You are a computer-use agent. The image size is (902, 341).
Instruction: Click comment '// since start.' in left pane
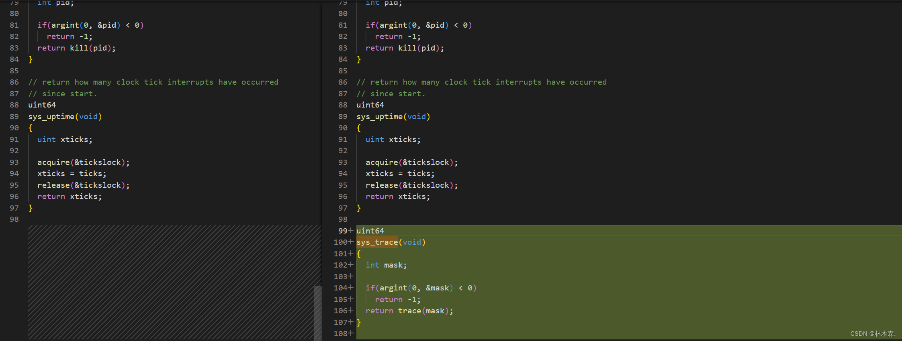point(63,93)
